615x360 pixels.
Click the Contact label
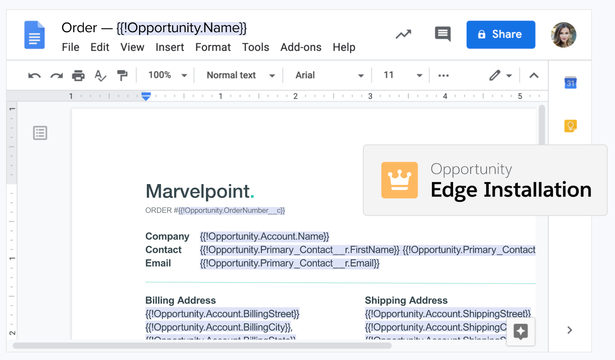coord(164,250)
